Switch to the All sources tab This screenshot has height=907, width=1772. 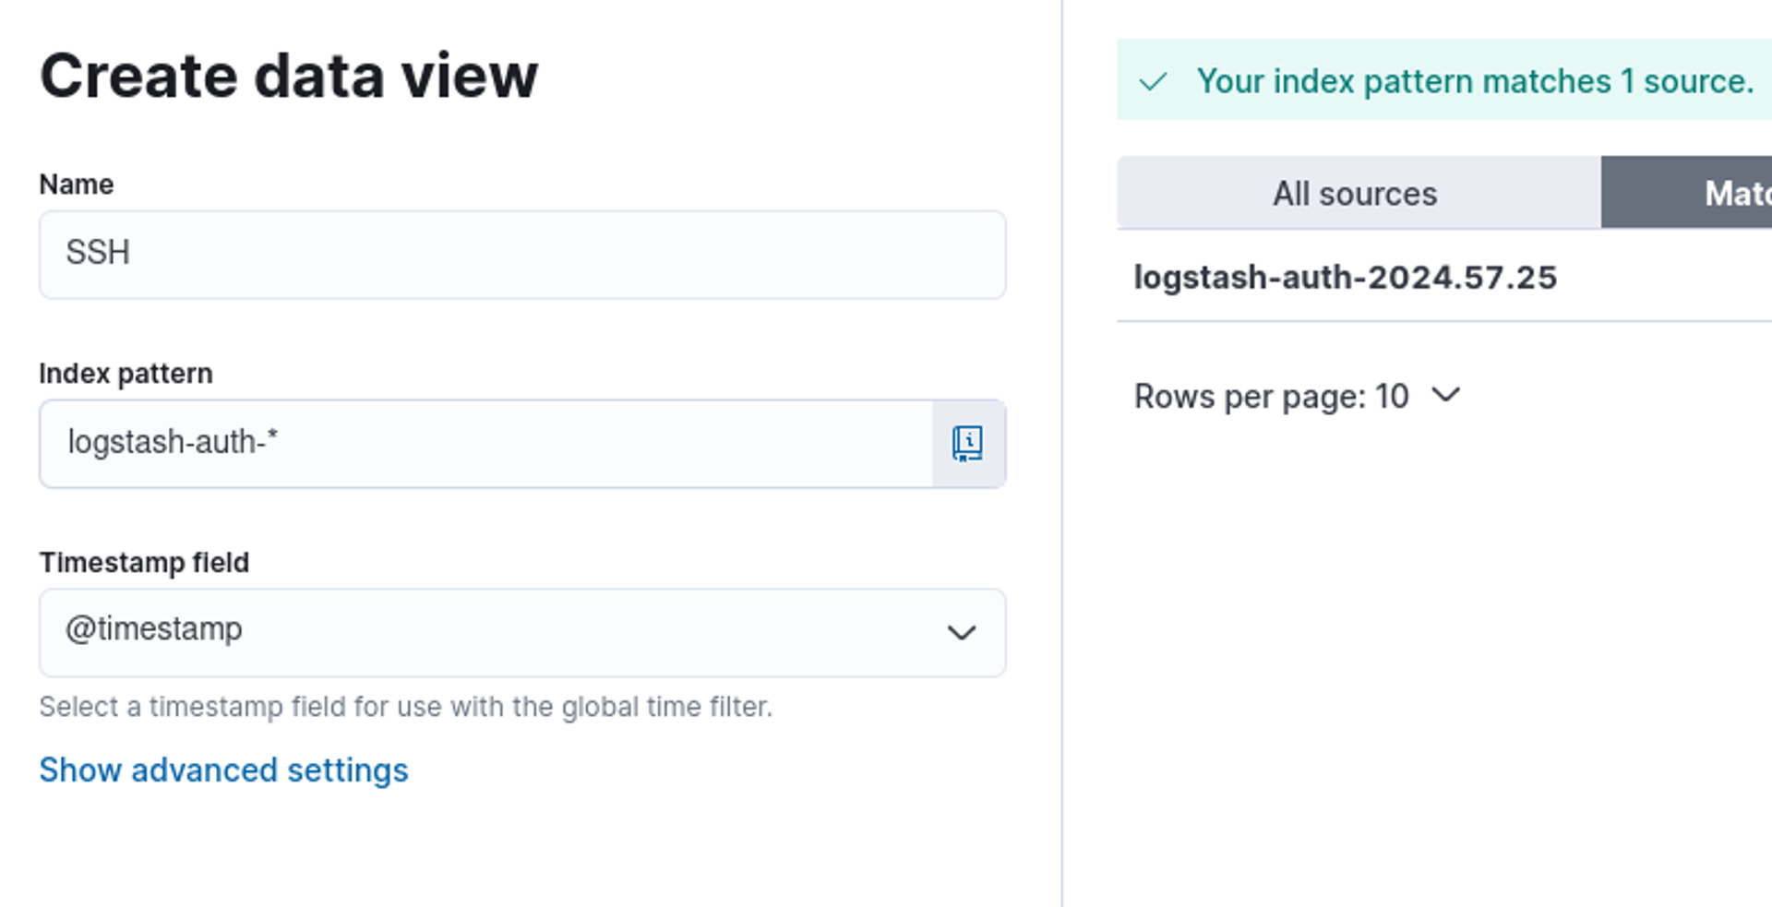click(x=1355, y=194)
